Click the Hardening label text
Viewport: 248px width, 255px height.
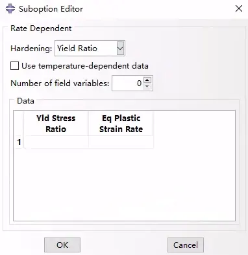click(x=31, y=49)
